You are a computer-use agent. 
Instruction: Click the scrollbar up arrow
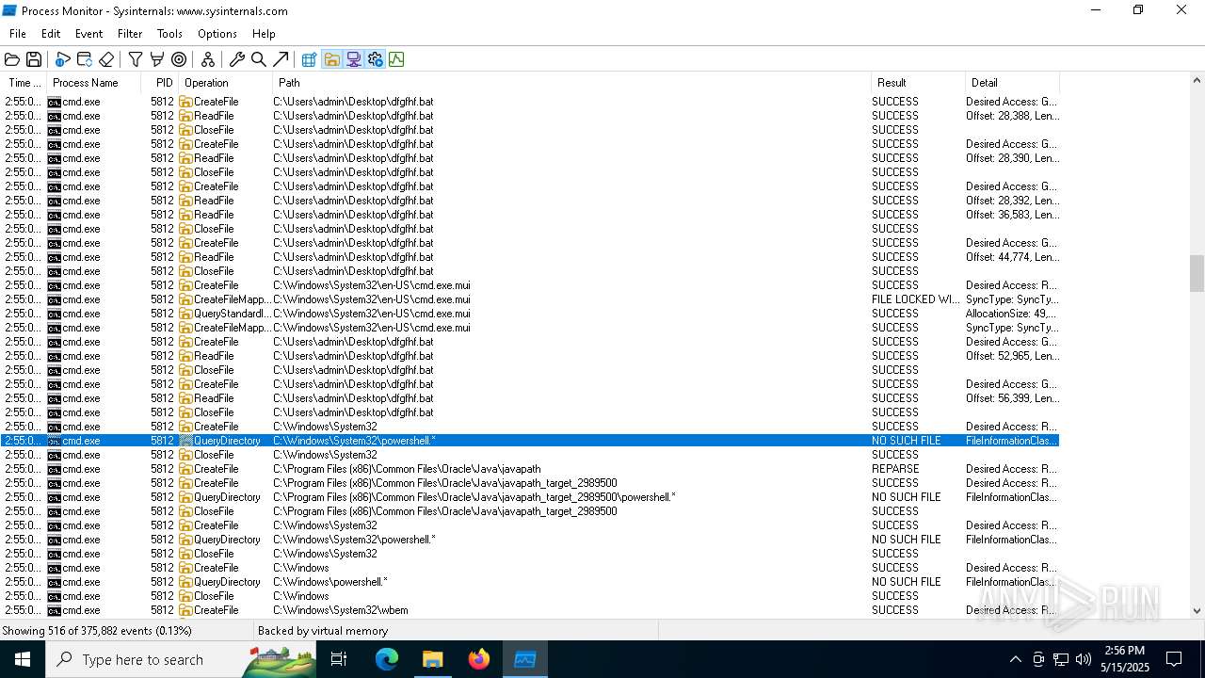point(1197,82)
